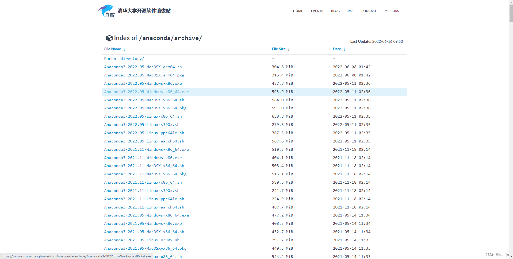Download Anaconda3-2022.05-Linux-x86_64.sh
Screen dimensions: 513x259
(143, 116)
